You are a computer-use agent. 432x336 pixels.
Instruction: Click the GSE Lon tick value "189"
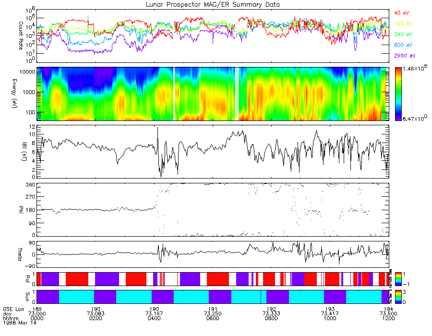click(37, 309)
